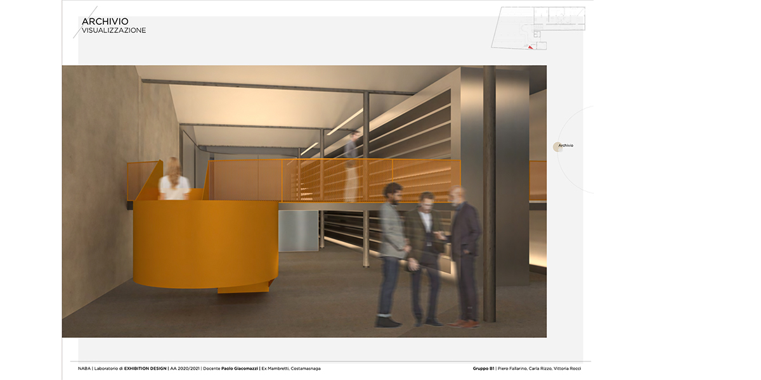This screenshot has height=380, width=761.
Task: Select the beige Archivio circle marker
Action: [x=557, y=146]
